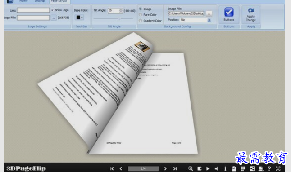Increase Tilt Angle with spinner up arrow
Screen dimensions: 291x172
click(121, 9)
